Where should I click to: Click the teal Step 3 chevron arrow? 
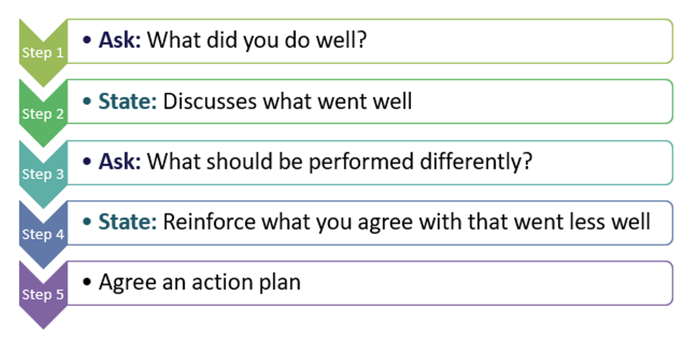[43, 174]
